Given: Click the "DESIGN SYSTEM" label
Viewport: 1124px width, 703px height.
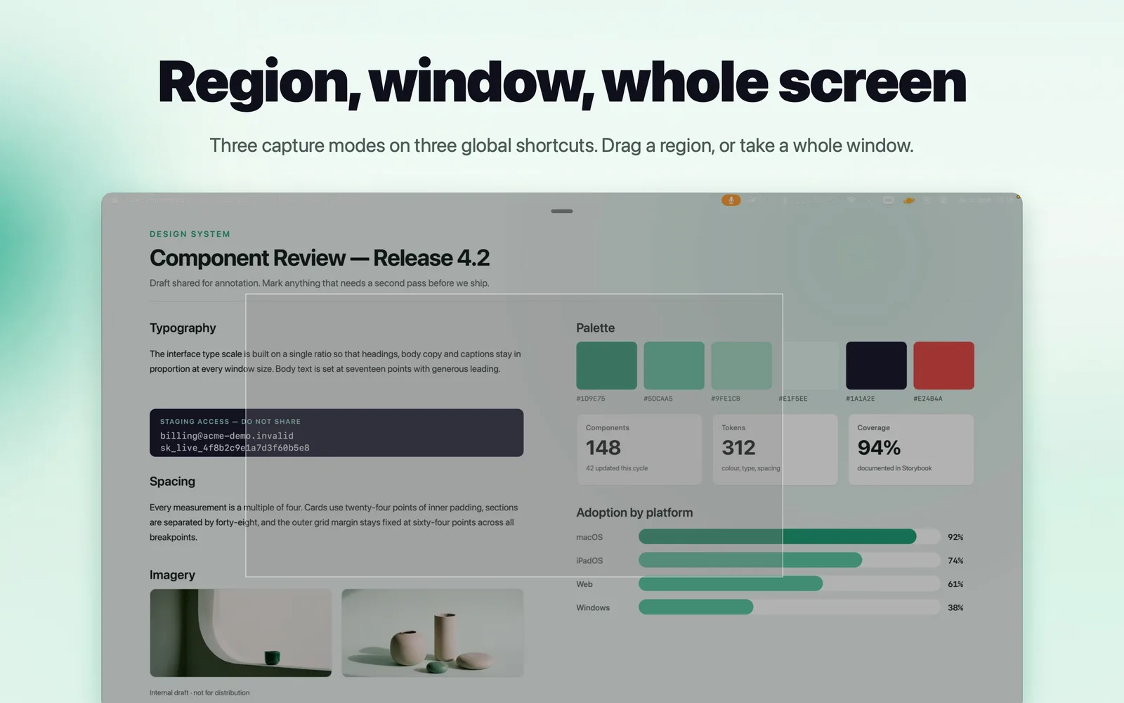Looking at the screenshot, I should coord(190,234).
